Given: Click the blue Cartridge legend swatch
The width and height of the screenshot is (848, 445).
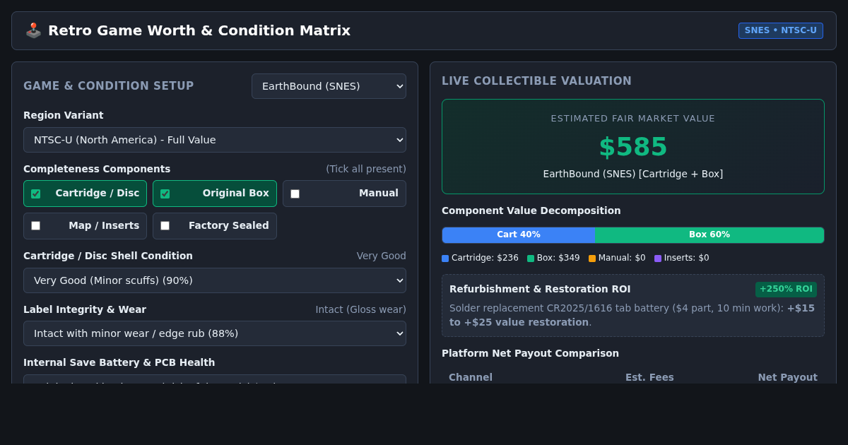Looking at the screenshot, I should tap(445, 259).
